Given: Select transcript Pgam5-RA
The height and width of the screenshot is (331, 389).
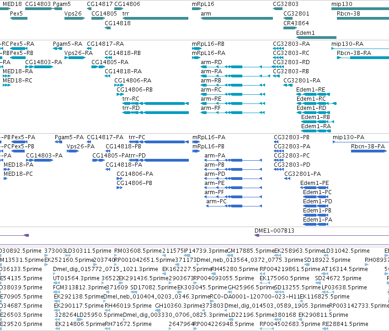Looking at the screenshot, I should (58, 49).
